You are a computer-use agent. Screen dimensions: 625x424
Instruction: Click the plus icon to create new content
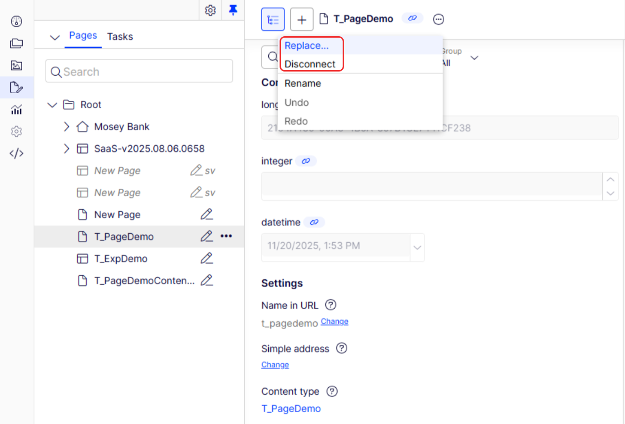coord(302,19)
